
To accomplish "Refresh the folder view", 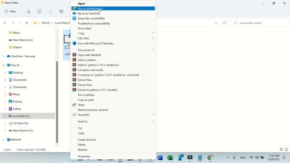I will [x=224, y=23].
